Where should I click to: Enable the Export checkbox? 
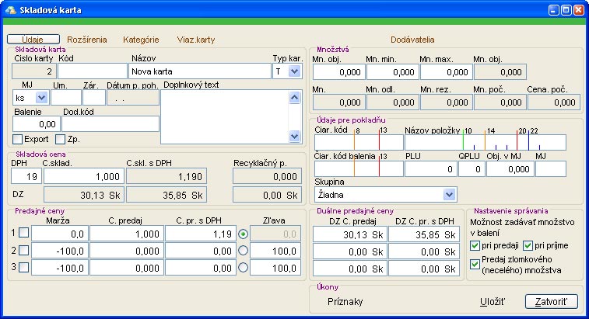(x=18, y=139)
